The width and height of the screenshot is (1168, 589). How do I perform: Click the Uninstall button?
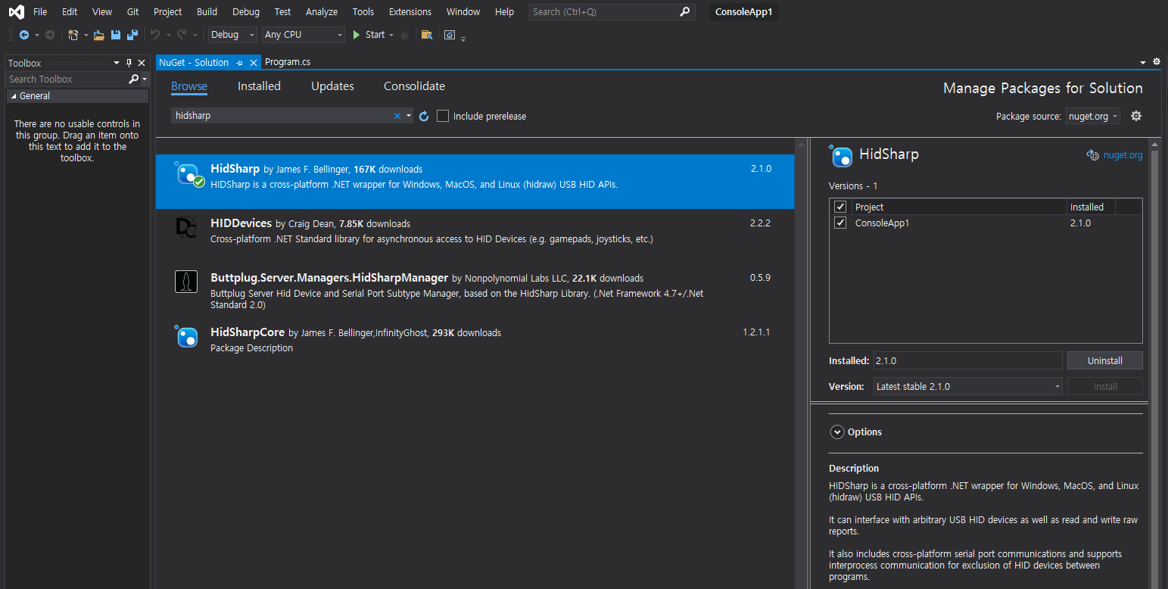coord(1104,360)
